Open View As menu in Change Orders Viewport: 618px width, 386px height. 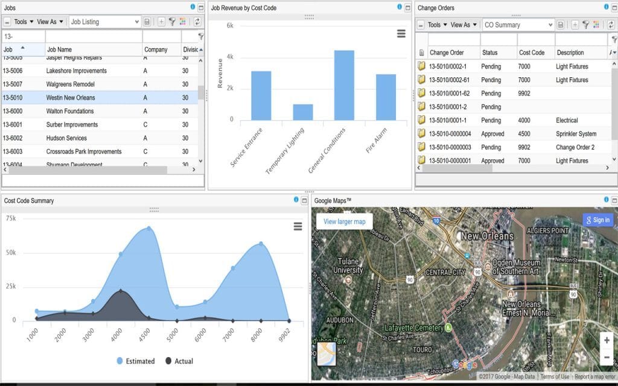[463, 25]
